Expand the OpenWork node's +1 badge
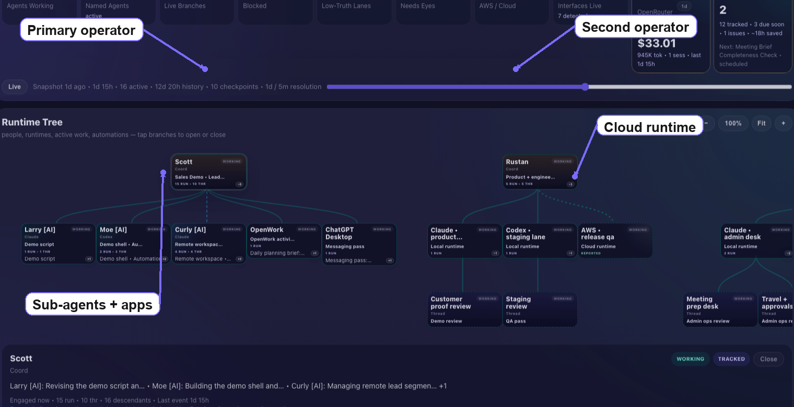 (314, 254)
